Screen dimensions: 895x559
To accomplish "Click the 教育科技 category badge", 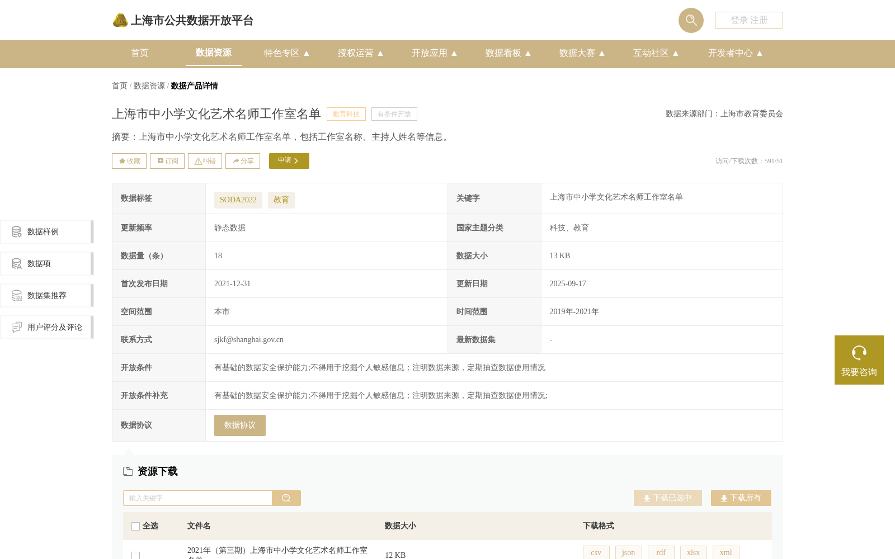I will [346, 114].
